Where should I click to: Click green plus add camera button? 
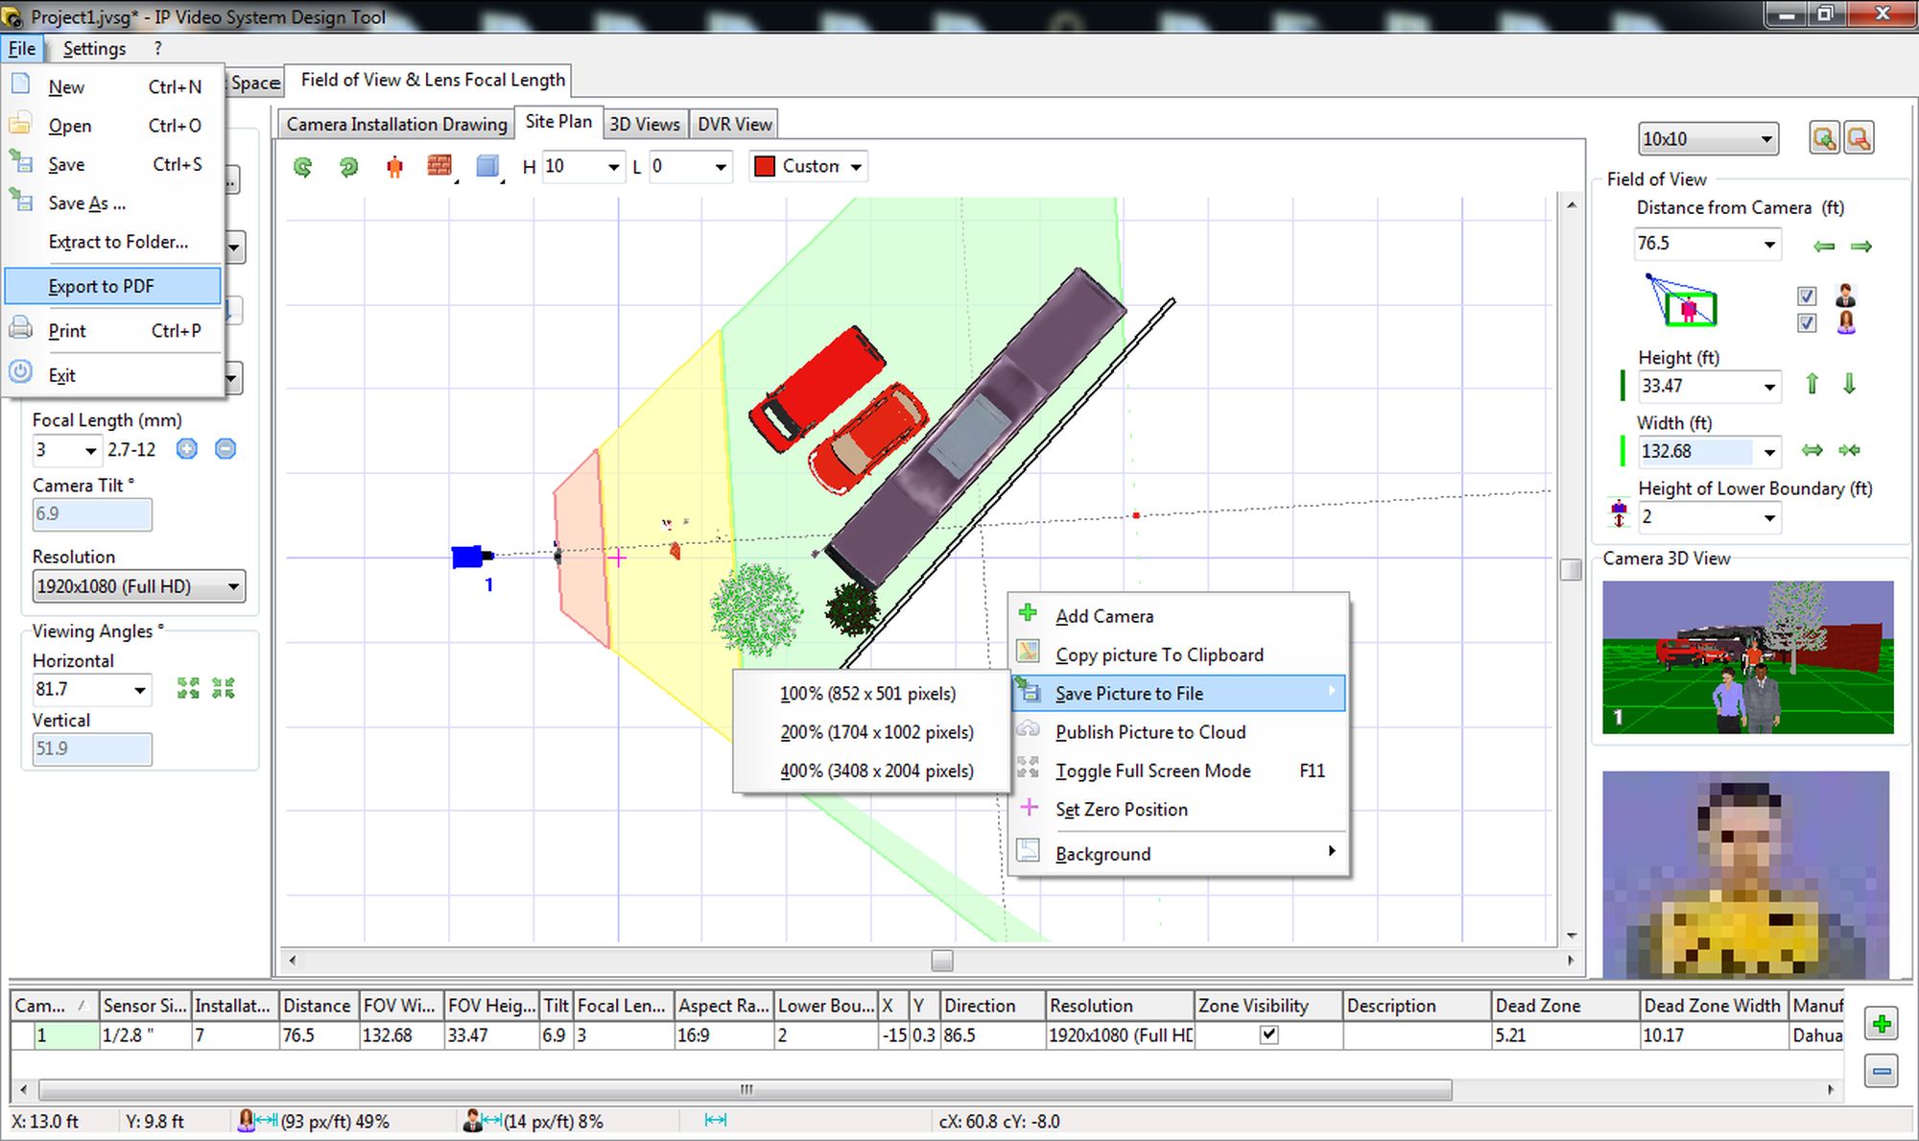1881,1024
